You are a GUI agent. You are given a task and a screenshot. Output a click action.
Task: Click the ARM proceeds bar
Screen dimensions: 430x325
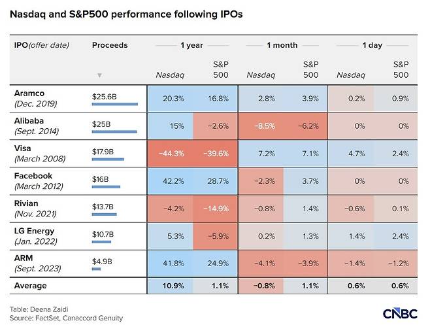pos(96,269)
